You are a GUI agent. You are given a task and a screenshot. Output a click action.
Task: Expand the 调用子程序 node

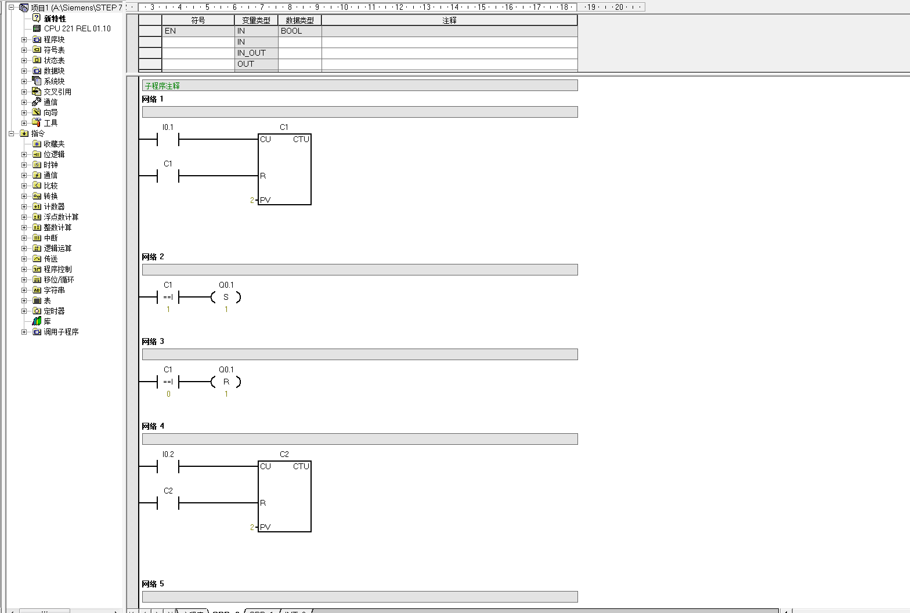click(x=24, y=332)
